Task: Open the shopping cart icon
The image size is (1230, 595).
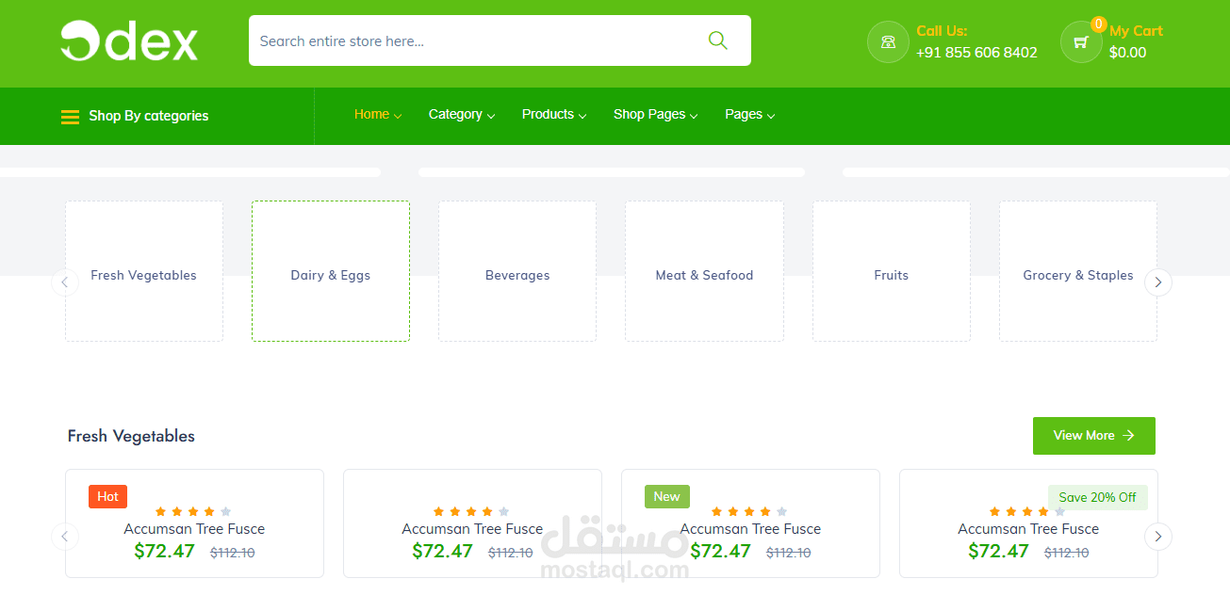Action: point(1080,42)
